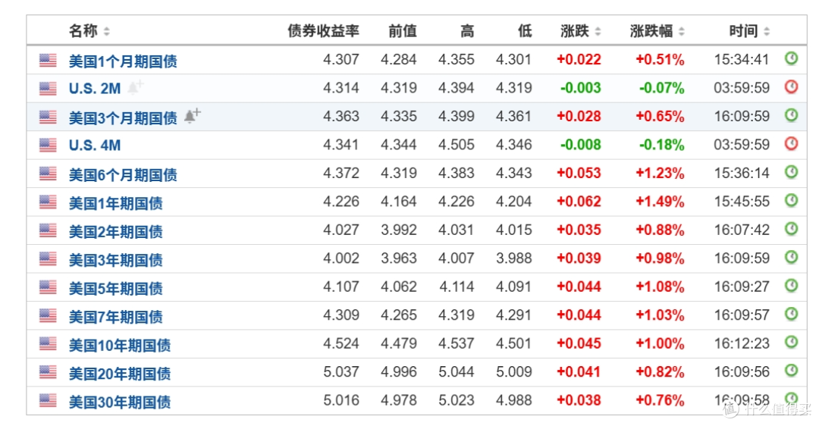This screenshot has height=426, width=819.
Task: Click the green clock icon in 美国10年期国债 row
Action: click(791, 343)
